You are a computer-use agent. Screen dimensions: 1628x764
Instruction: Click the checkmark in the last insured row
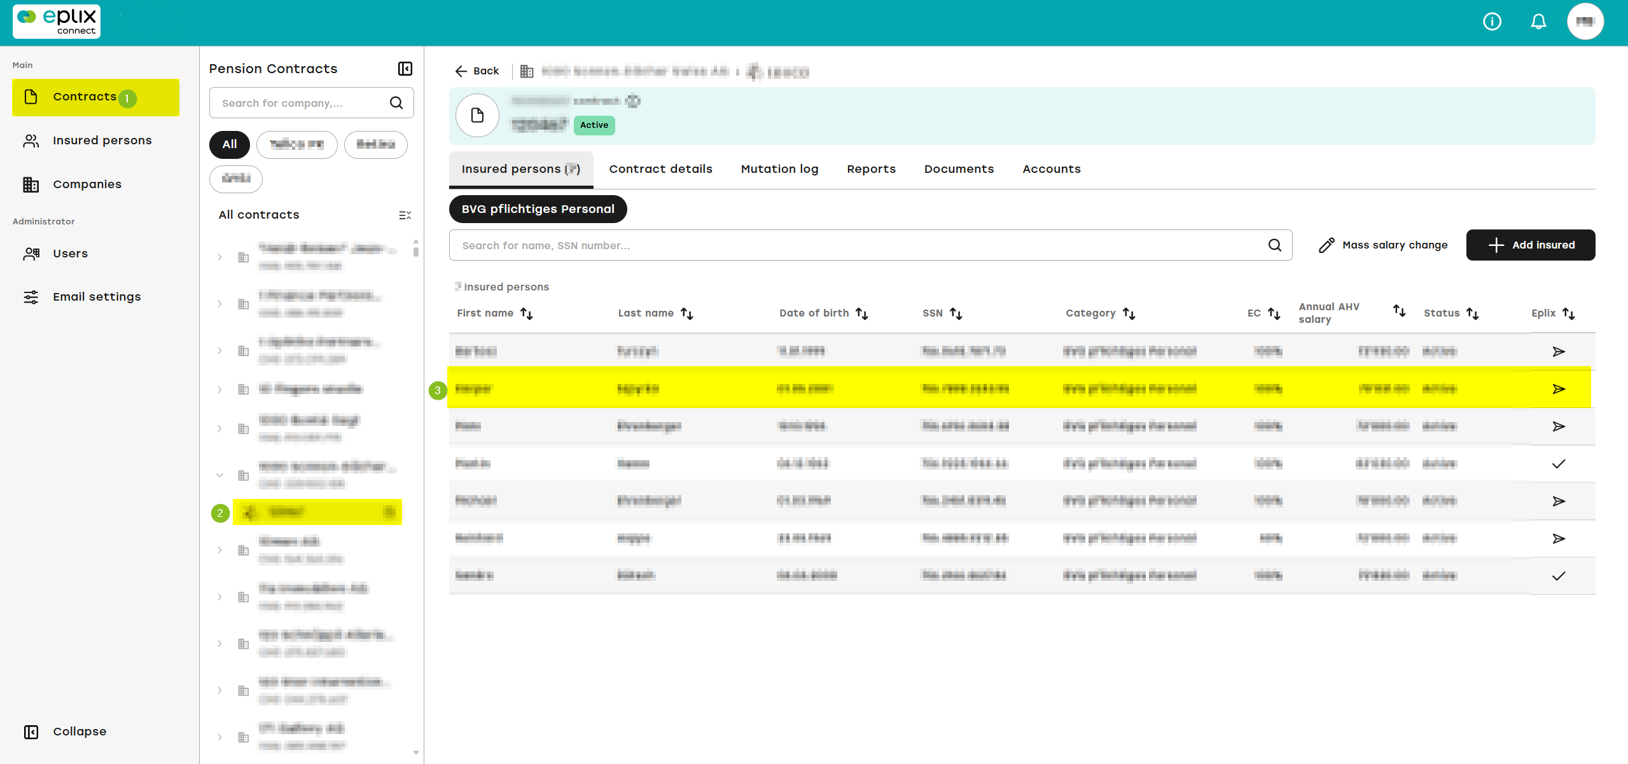tap(1559, 576)
